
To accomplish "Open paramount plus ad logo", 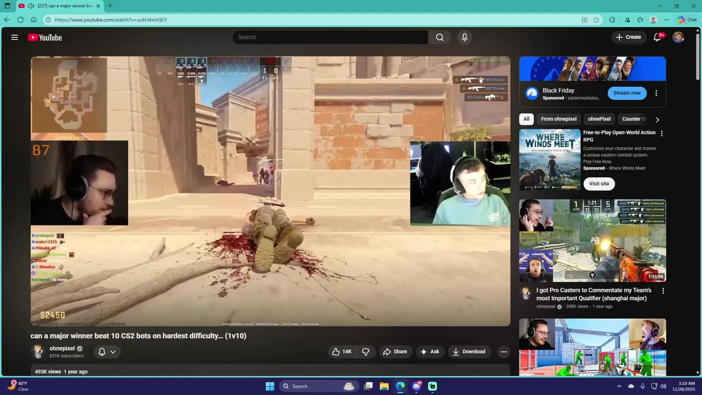I will coord(532,93).
